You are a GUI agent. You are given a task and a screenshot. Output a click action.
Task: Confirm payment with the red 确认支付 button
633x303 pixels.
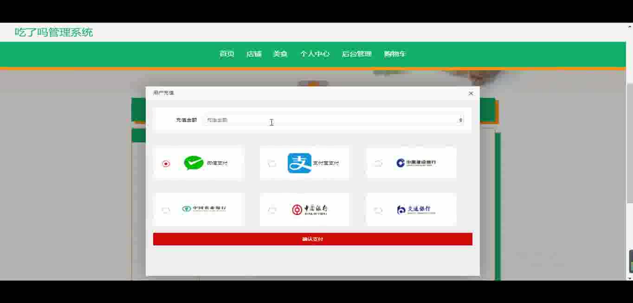click(x=313, y=239)
